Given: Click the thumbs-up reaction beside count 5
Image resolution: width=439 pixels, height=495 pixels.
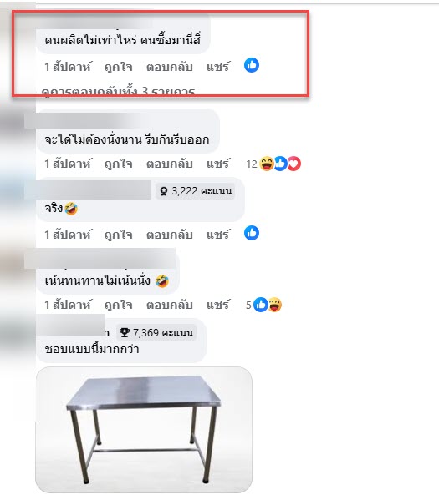Looking at the screenshot, I should pyautogui.click(x=260, y=305).
